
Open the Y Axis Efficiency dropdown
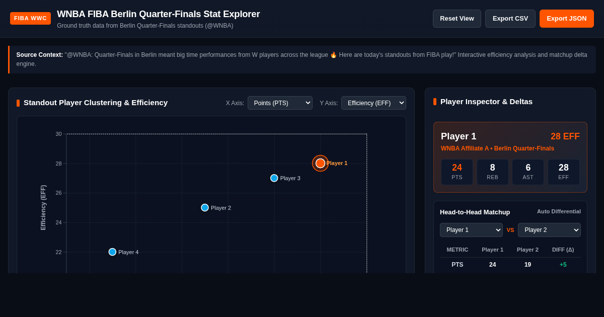(x=373, y=103)
